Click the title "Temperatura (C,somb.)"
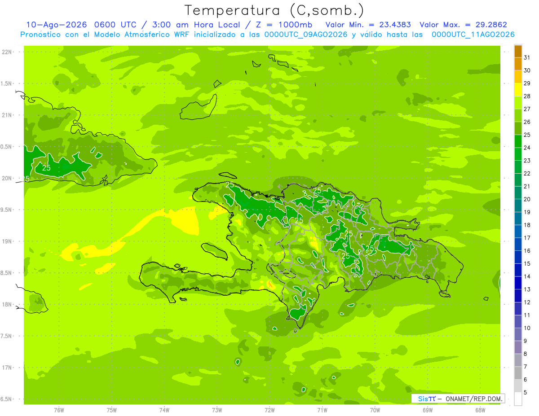This screenshot has height=416, width=539. pyautogui.click(x=274, y=10)
